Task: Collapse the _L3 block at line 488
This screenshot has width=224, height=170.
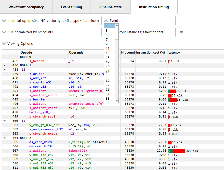Action: pyautogui.click(x=5, y=70)
